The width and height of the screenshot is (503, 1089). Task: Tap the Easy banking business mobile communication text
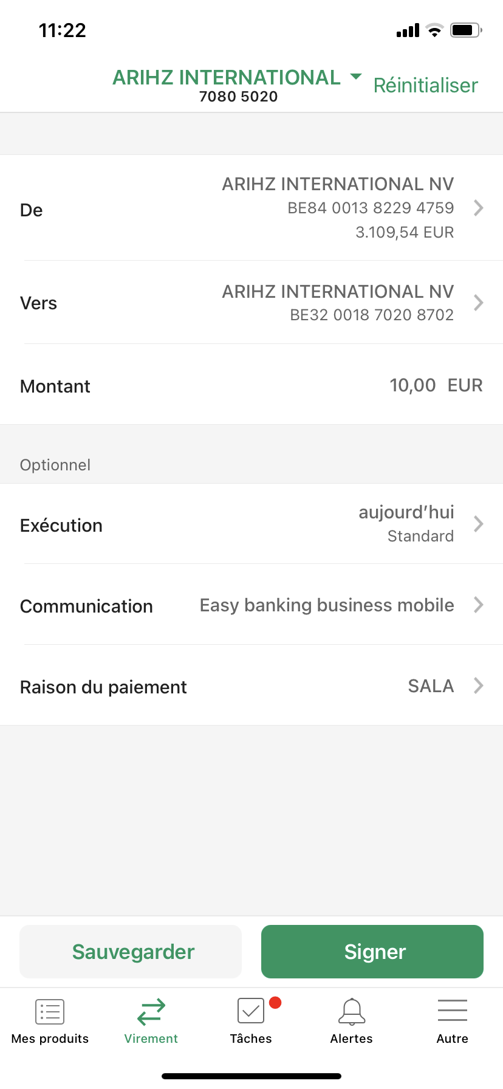click(x=327, y=605)
